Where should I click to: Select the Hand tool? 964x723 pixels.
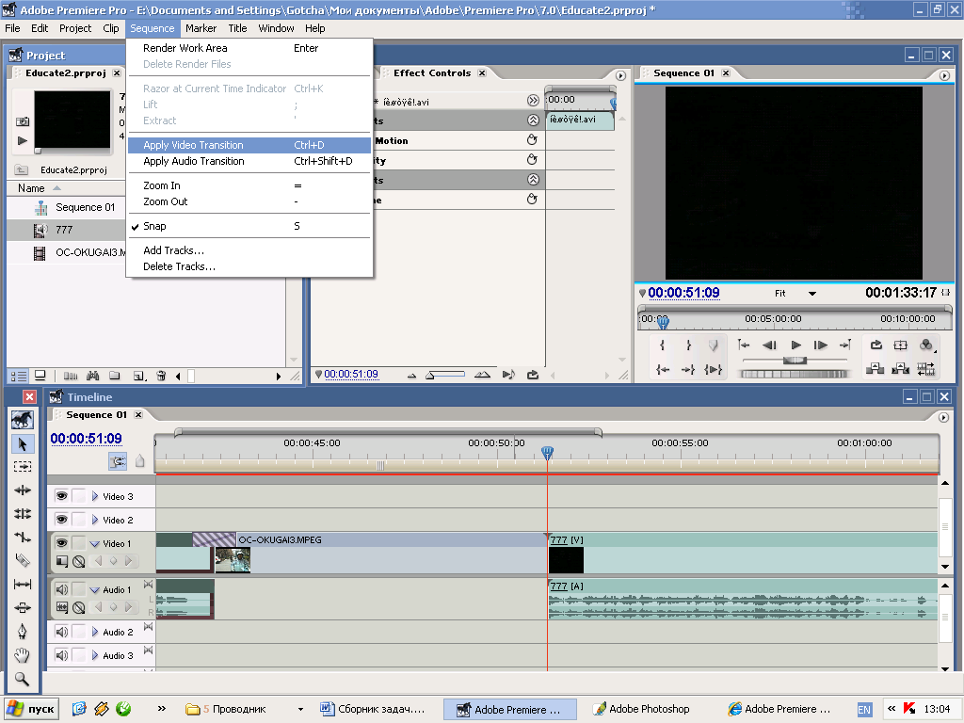[23, 655]
